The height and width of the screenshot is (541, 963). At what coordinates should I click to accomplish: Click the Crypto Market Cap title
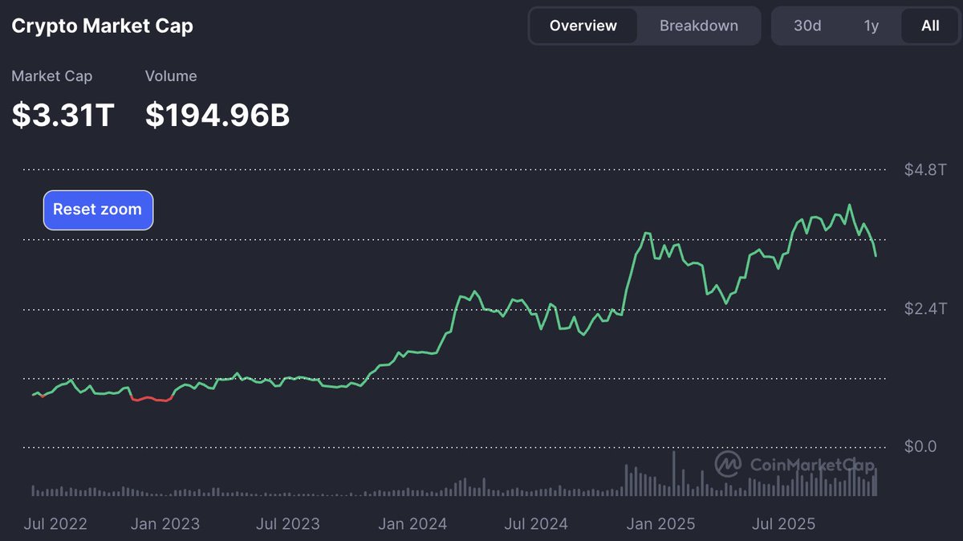(x=102, y=25)
